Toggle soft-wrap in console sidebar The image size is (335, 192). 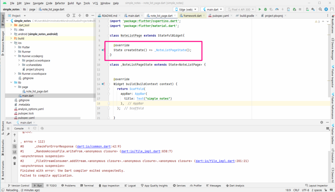click(14, 146)
